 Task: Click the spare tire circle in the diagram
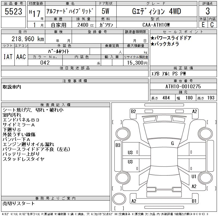[x=119, y=199]
